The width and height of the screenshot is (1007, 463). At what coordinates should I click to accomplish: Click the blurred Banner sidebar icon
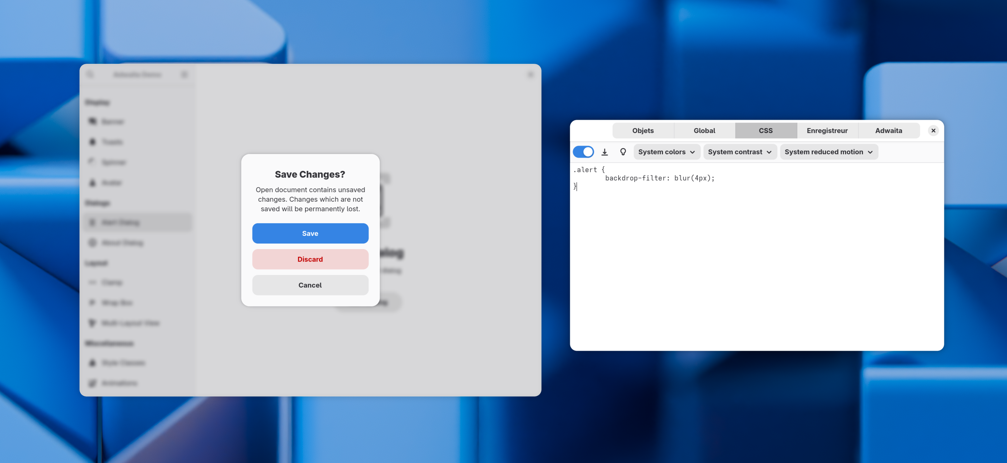click(x=92, y=122)
